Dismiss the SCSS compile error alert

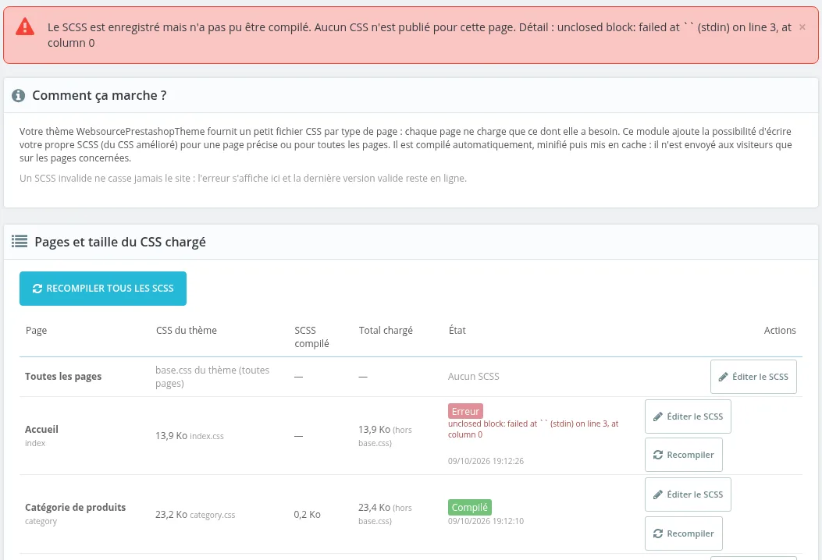(x=802, y=27)
